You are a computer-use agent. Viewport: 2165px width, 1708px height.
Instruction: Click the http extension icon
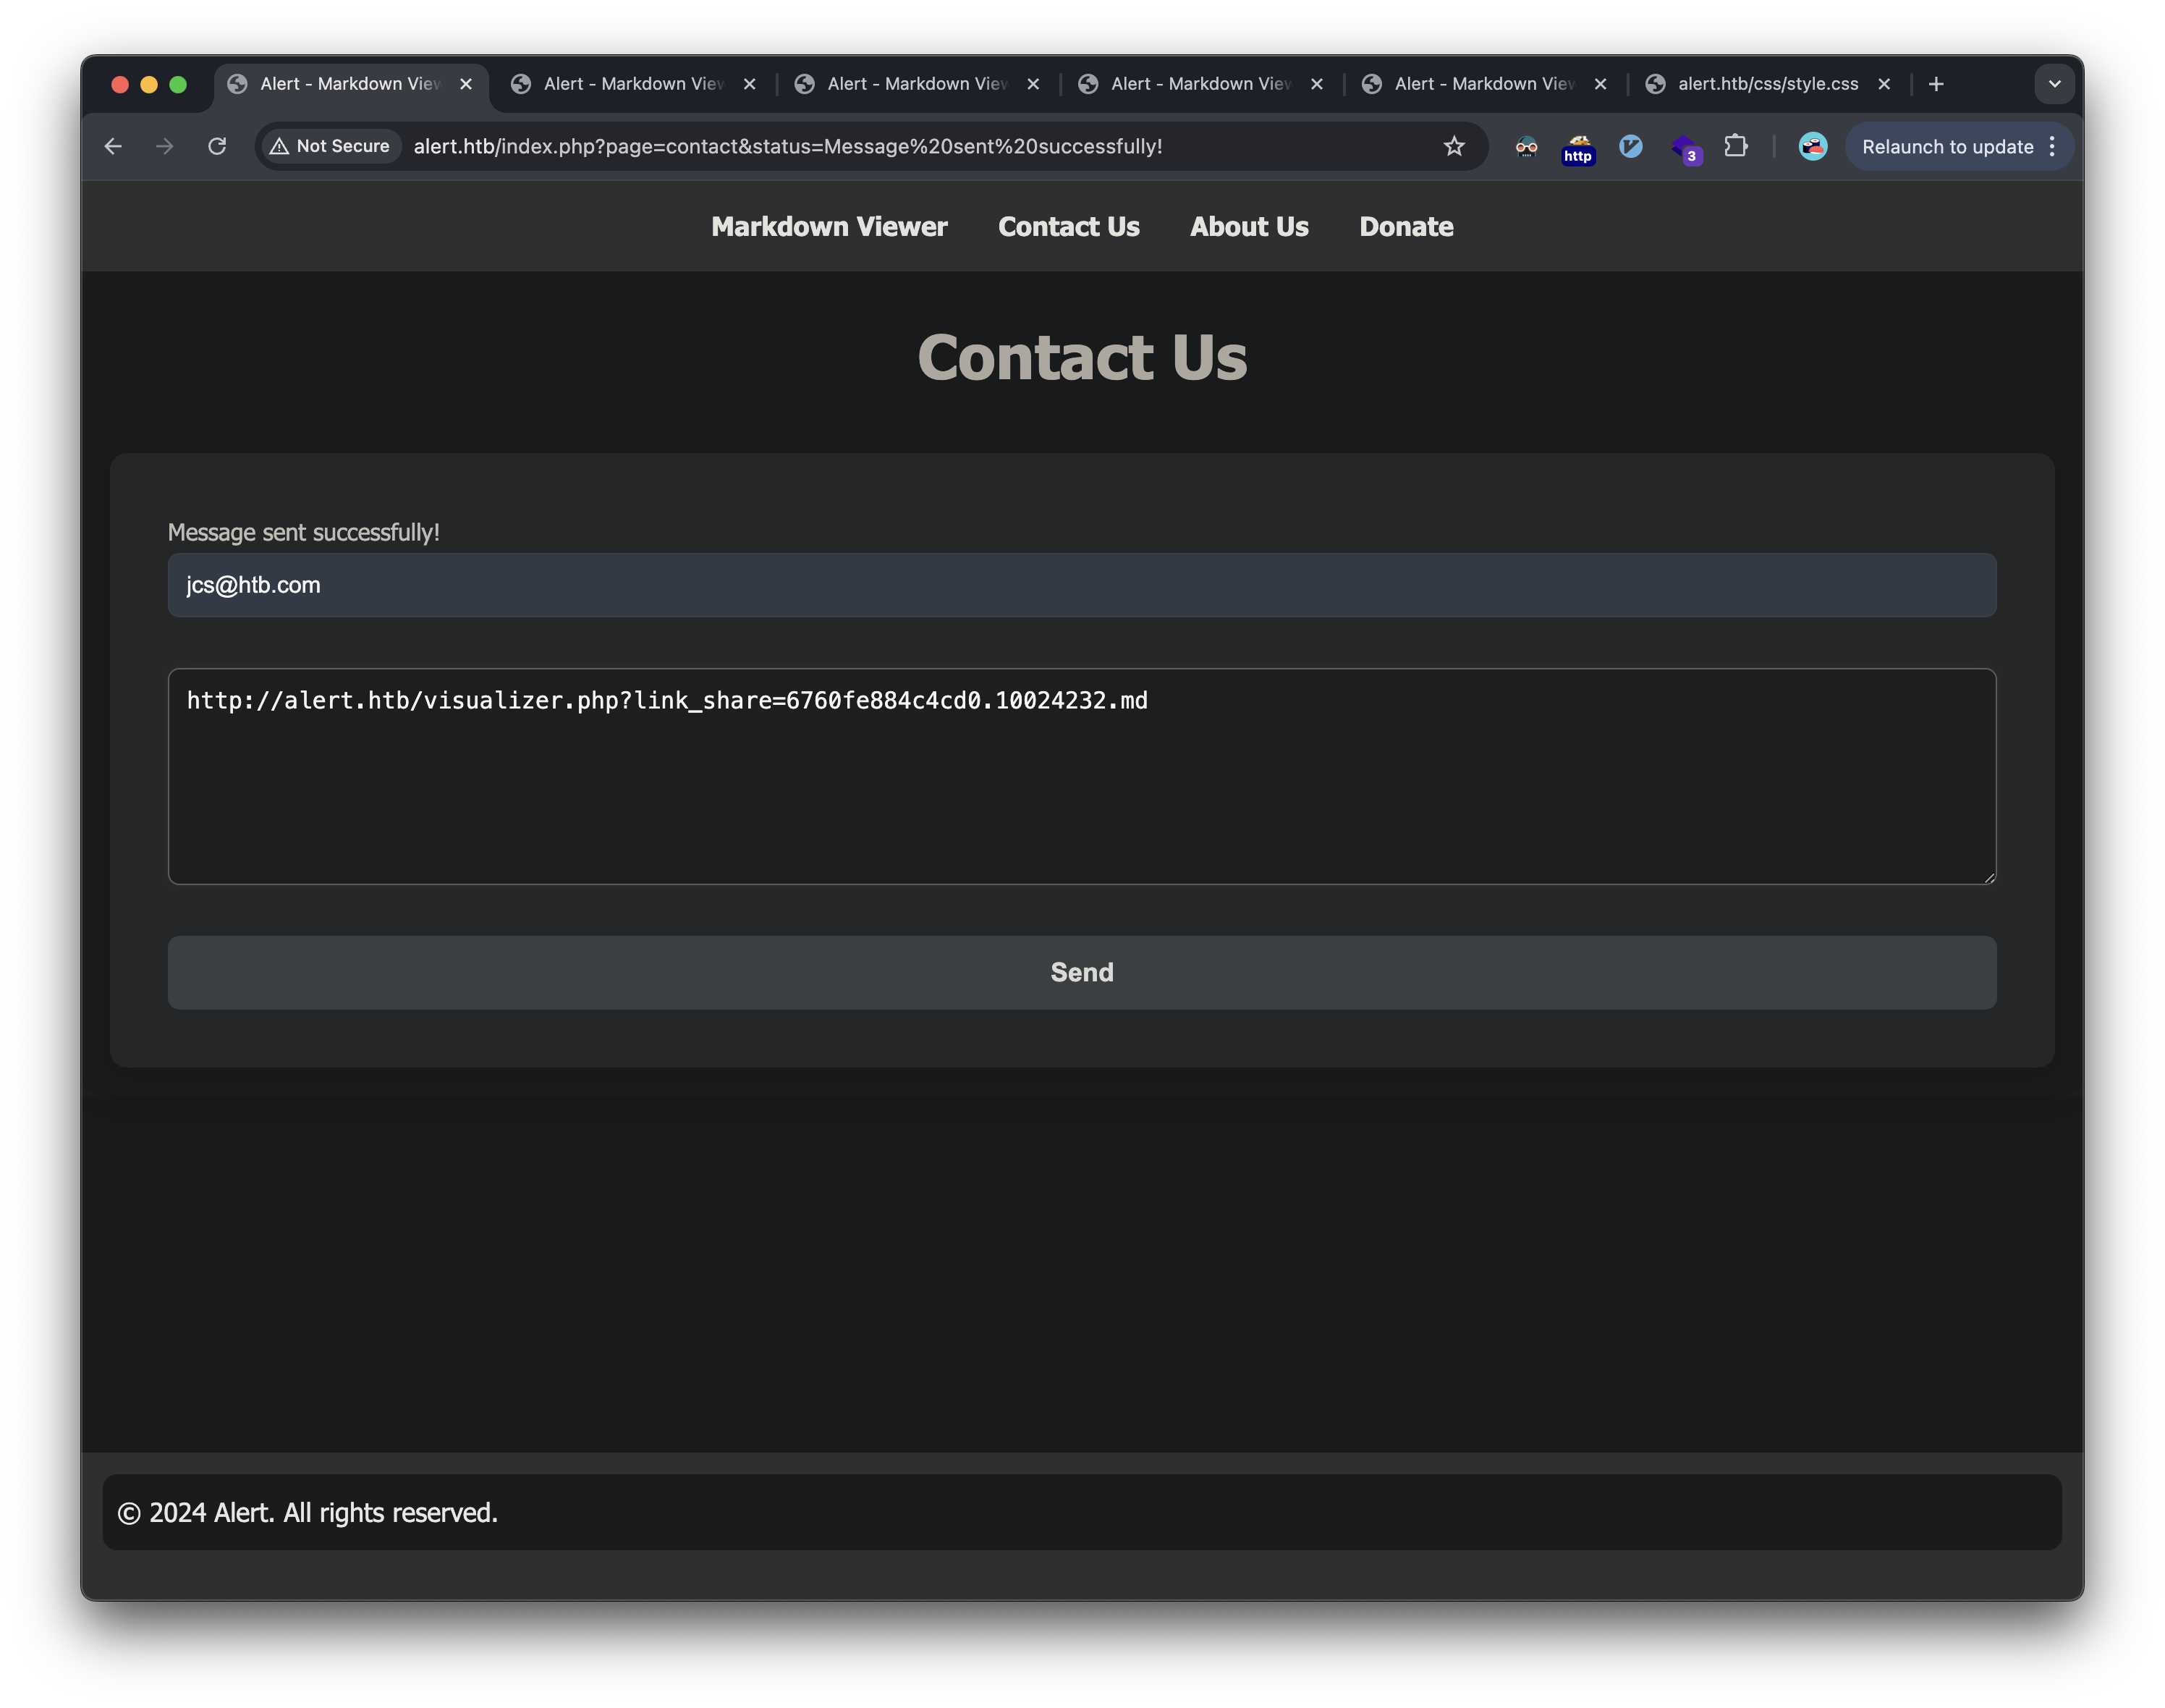tap(1578, 148)
